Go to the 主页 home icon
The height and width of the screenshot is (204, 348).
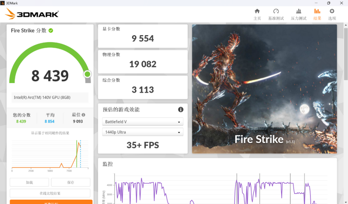click(257, 11)
